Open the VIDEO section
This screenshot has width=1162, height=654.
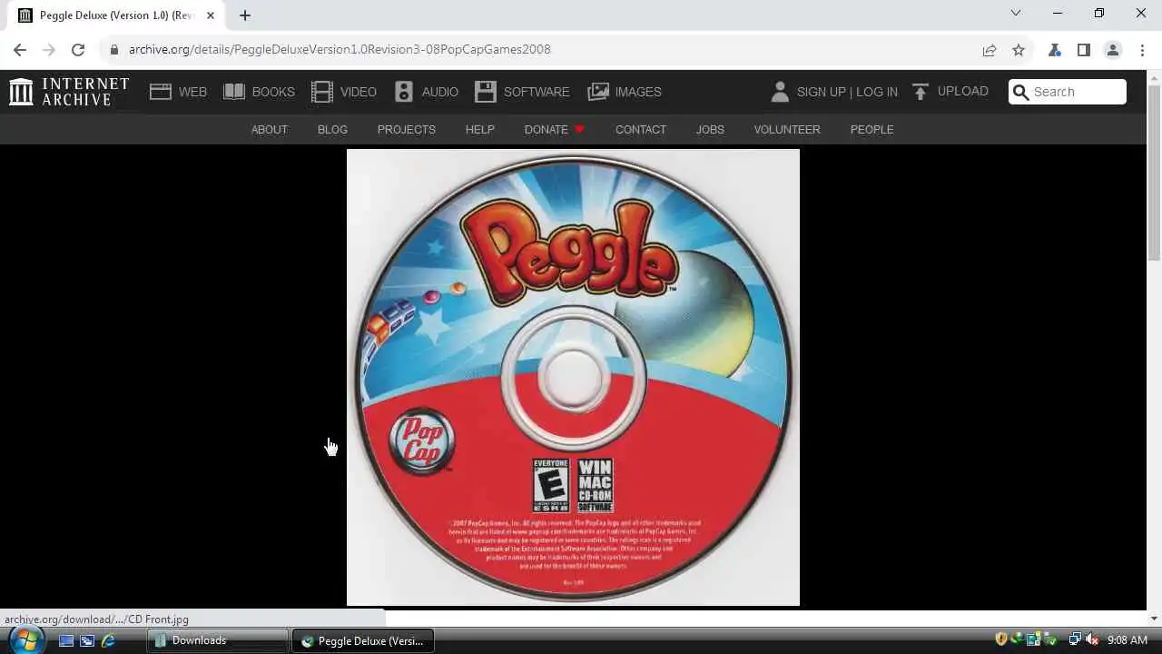(x=343, y=92)
